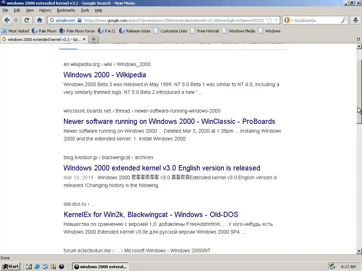Launch the notepad quick launch icon in taskbar

[x=29, y=267]
